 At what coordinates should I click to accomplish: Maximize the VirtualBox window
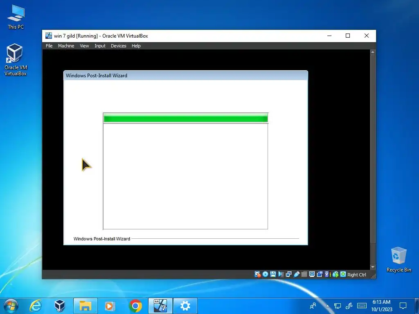(x=348, y=36)
